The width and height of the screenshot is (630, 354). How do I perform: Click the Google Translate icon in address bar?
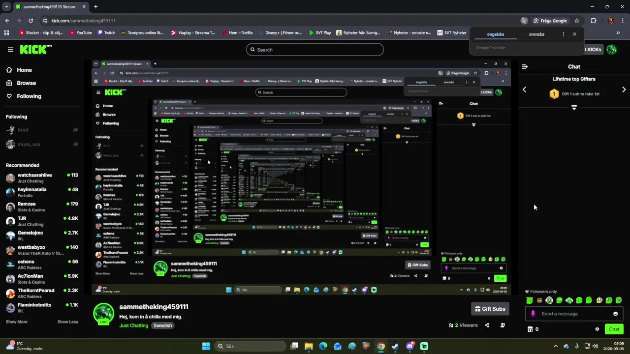(524, 21)
